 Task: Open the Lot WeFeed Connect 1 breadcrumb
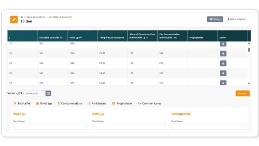click(x=60, y=17)
